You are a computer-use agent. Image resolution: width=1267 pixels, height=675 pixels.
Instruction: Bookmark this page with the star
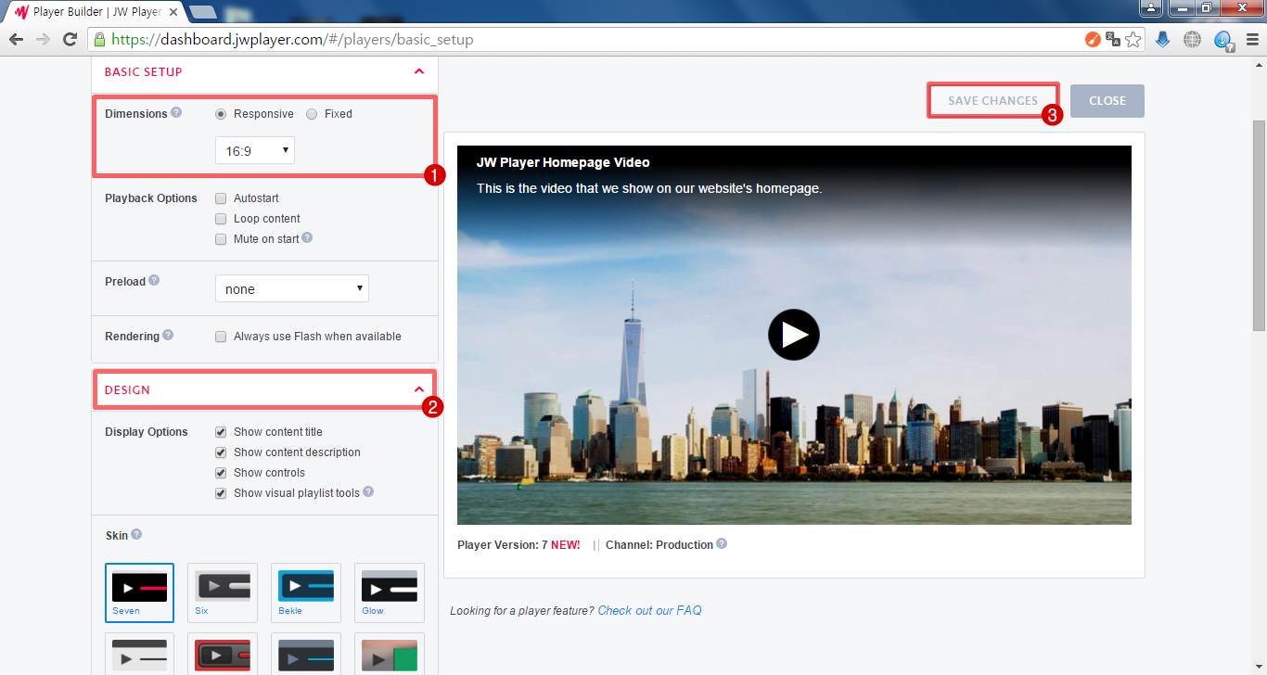click(1133, 39)
